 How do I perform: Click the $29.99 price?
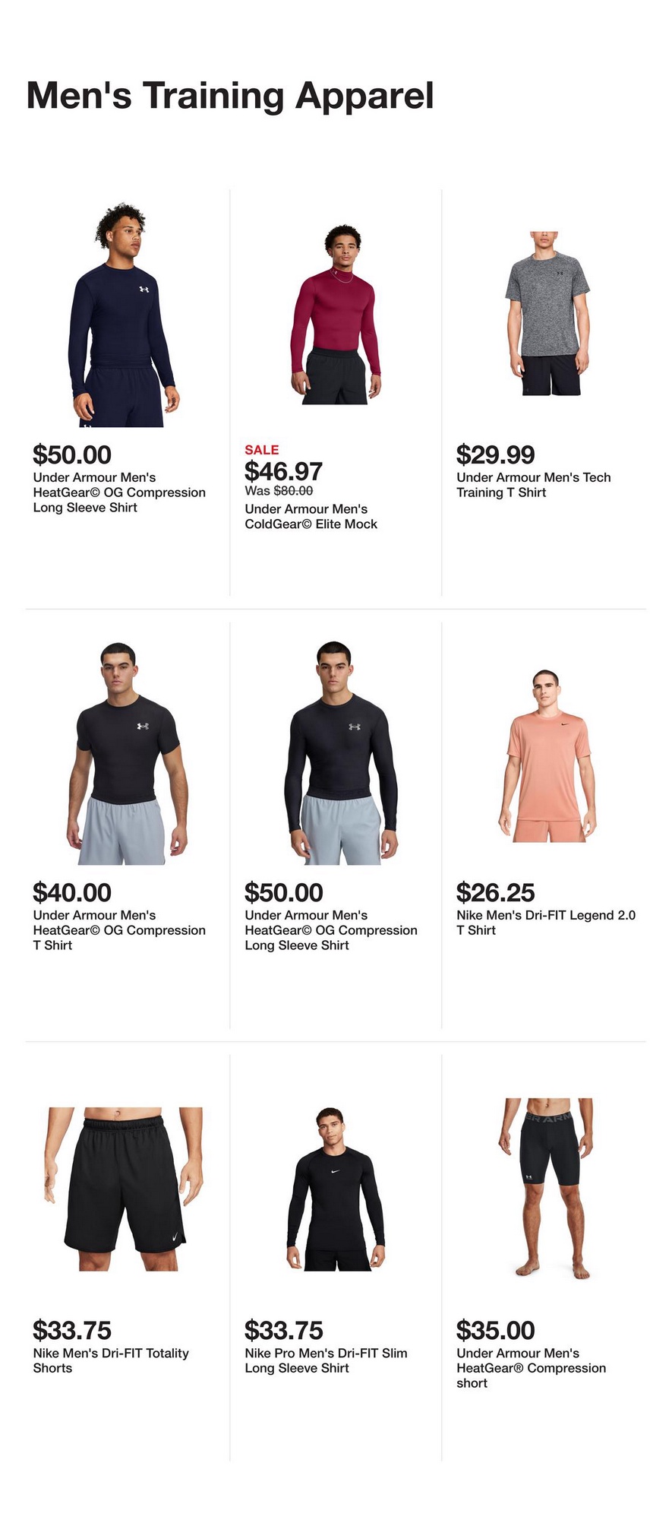pyautogui.click(x=495, y=454)
